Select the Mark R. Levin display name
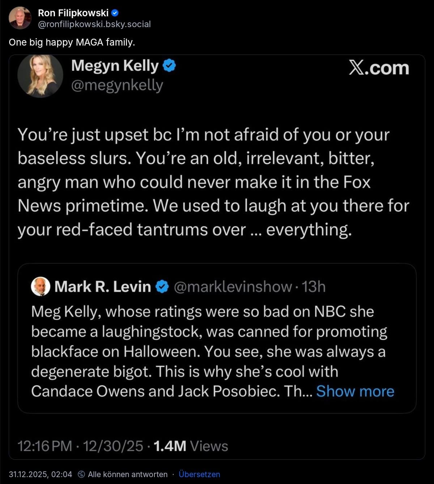434x484 pixels. click(x=103, y=287)
